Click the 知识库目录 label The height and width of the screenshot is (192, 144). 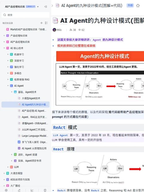pyautogui.click(x=8, y=23)
